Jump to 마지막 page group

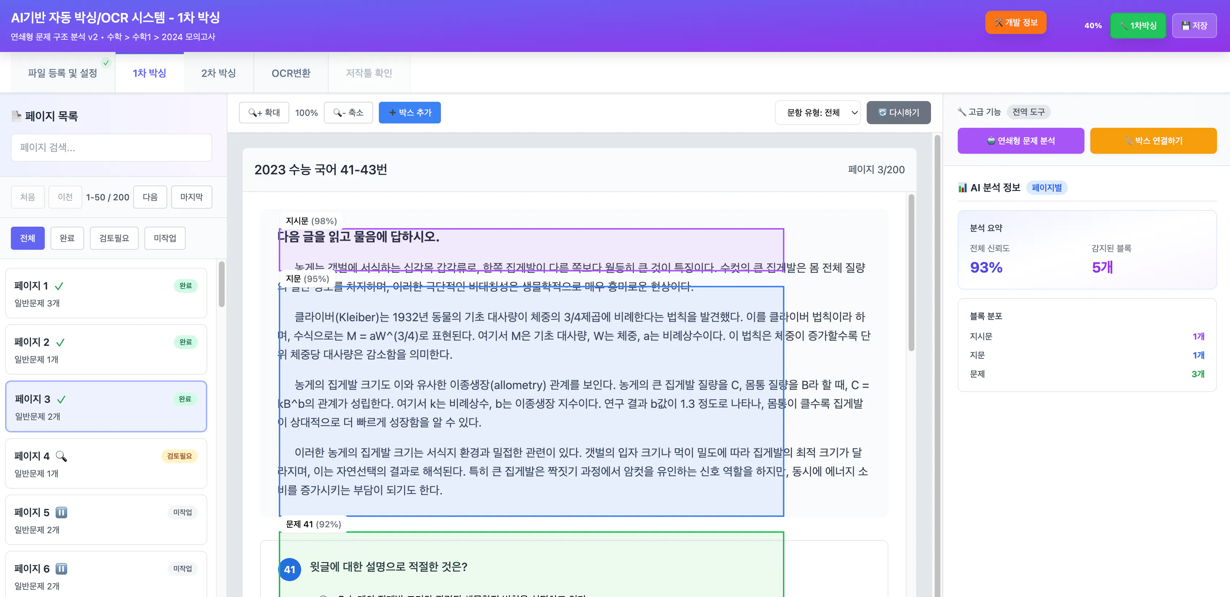[x=191, y=197]
